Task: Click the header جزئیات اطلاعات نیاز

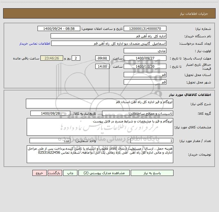Action: tap(194, 14)
